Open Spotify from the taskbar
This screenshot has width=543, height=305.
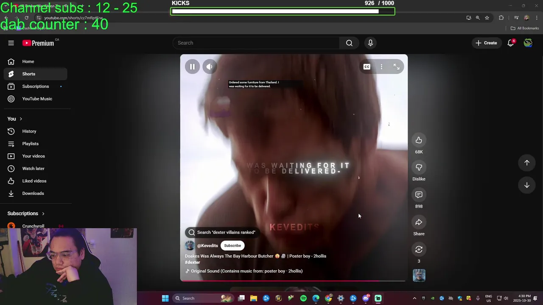[303, 298]
